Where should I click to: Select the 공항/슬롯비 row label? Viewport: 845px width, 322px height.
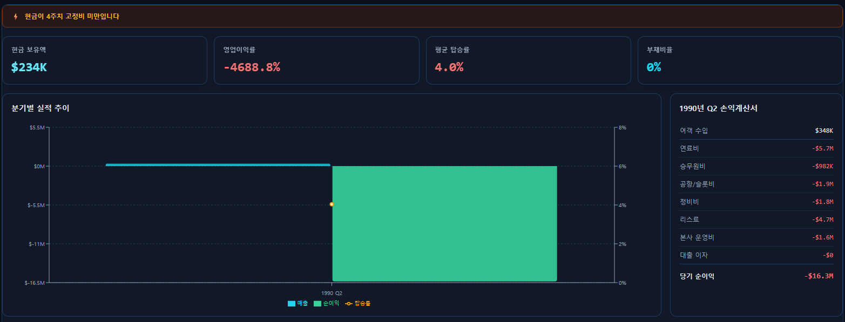pyautogui.click(x=697, y=184)
